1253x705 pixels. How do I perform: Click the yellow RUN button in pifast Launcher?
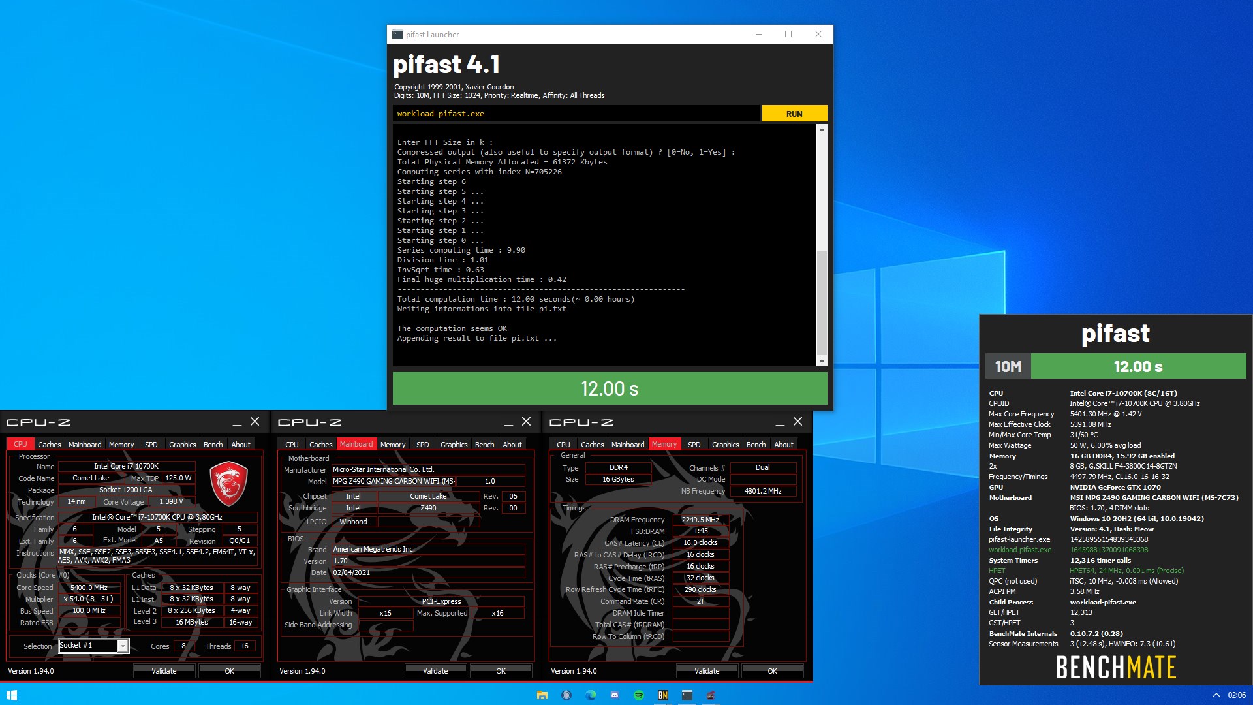[x=794, y=114]
